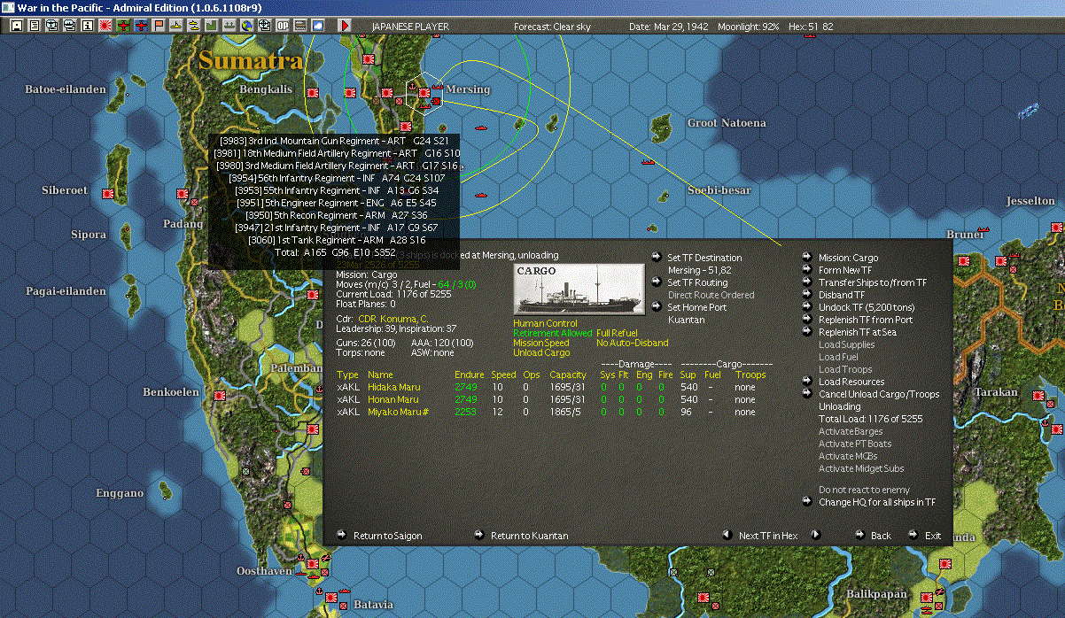Click the Back button
The image size is (1065, 618).
coord(881,536)
